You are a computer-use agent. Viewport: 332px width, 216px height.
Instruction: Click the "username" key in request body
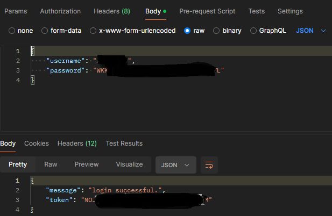[66, 61]
